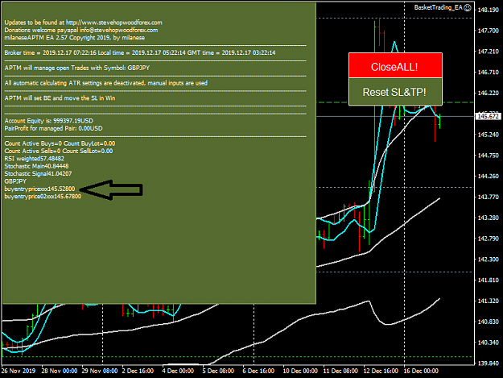This screenshot has height=378, width=503.
Task: Click the 148.190 price scale label
Action: point(488,10)
